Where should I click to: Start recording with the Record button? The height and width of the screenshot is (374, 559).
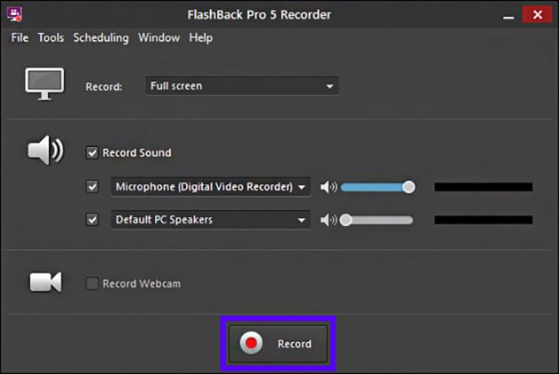pos(278,344)
